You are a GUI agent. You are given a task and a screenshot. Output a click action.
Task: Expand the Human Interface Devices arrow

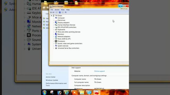pyautogui.click(x=54, y=25)
